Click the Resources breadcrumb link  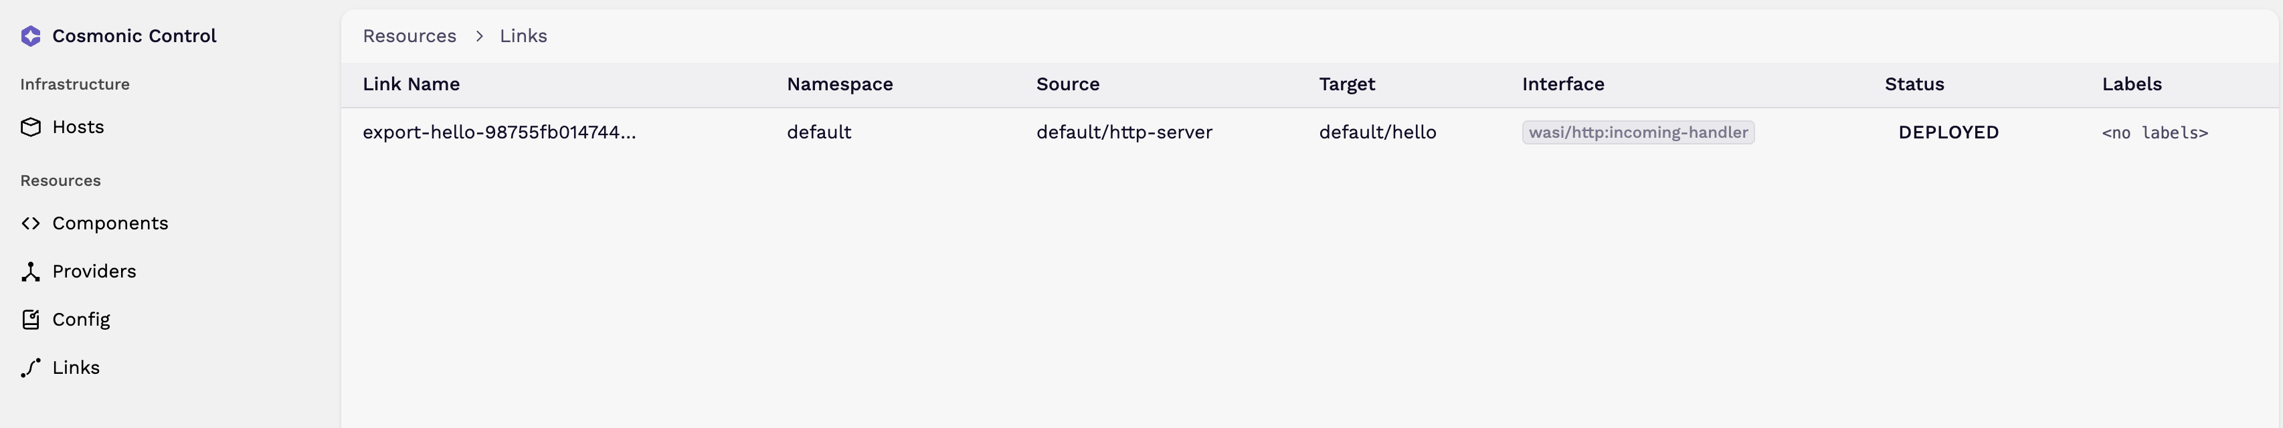coord(409,36)
